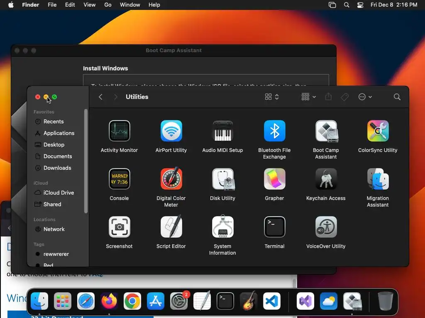Select the AirPort Utility icon

click(171, 131)
